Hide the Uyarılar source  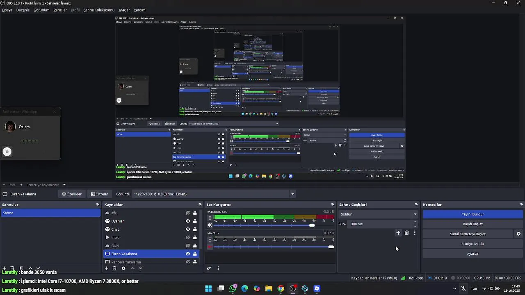coord(188,221)
